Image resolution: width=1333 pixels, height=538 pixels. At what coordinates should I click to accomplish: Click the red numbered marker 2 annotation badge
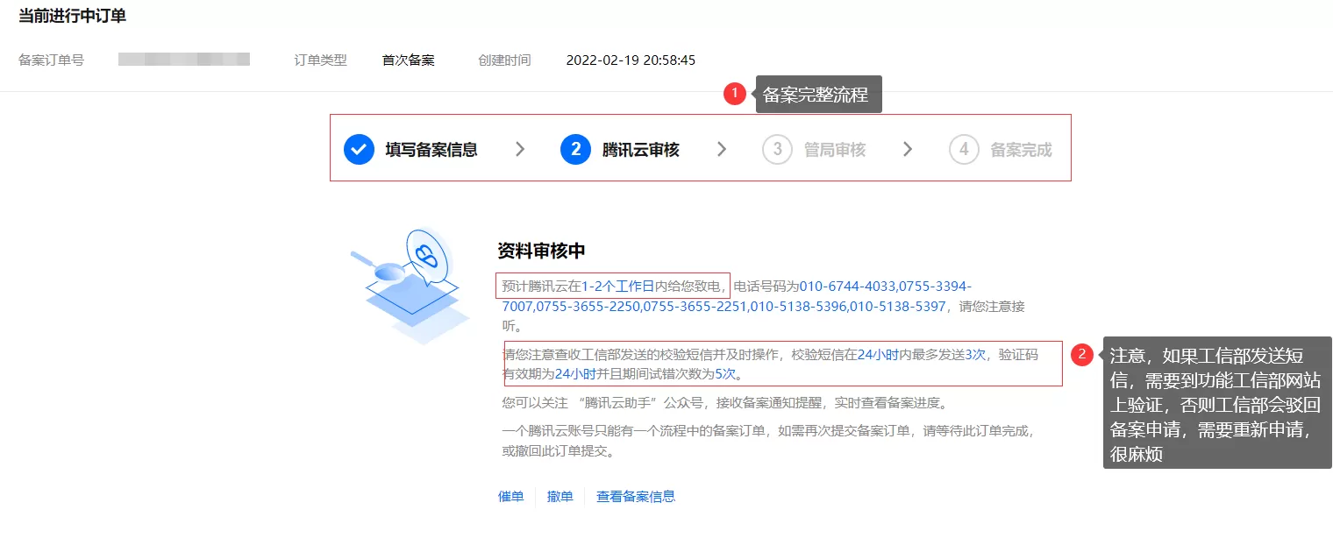1083,354
